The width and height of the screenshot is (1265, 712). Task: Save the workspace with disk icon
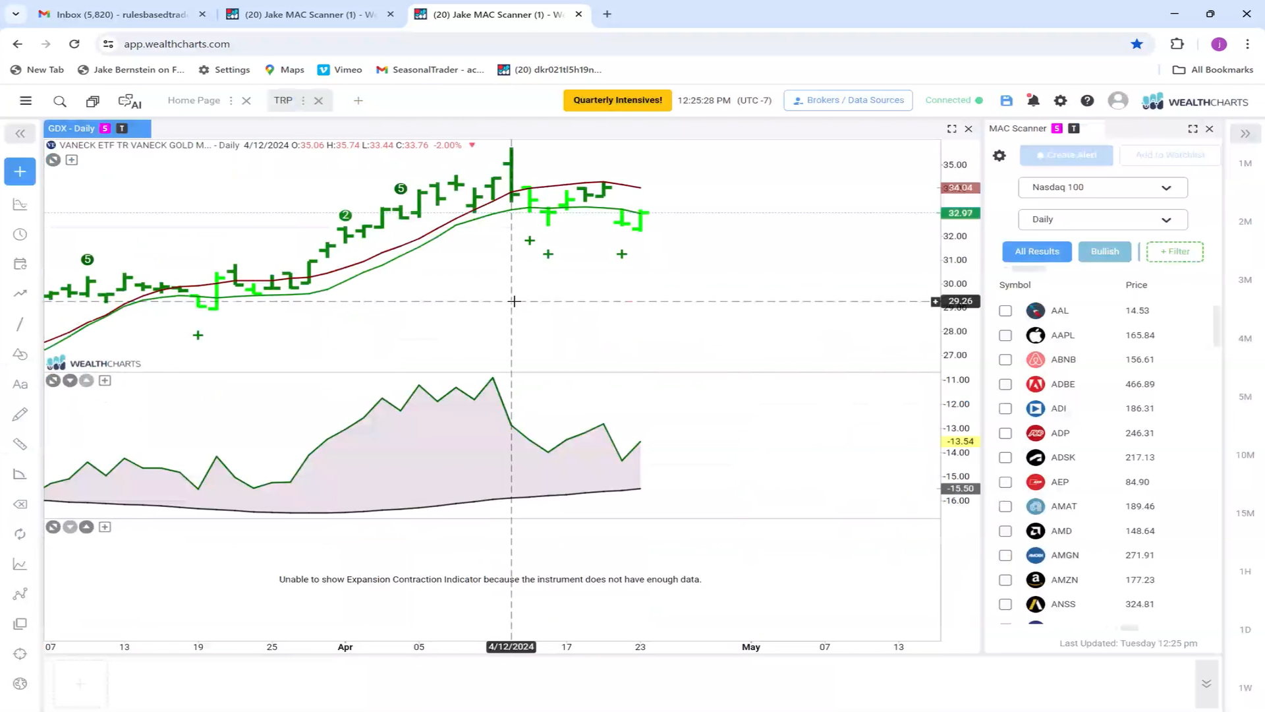coord(1006,100)
